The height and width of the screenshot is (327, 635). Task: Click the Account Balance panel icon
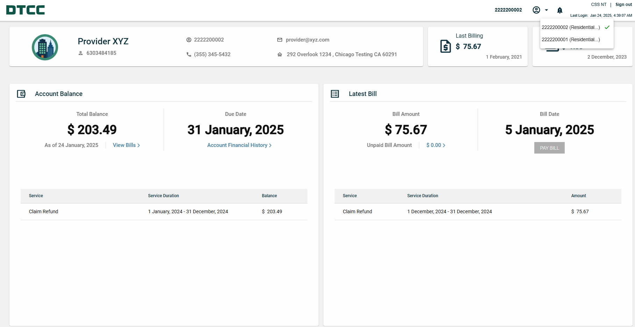coord(22,94)
